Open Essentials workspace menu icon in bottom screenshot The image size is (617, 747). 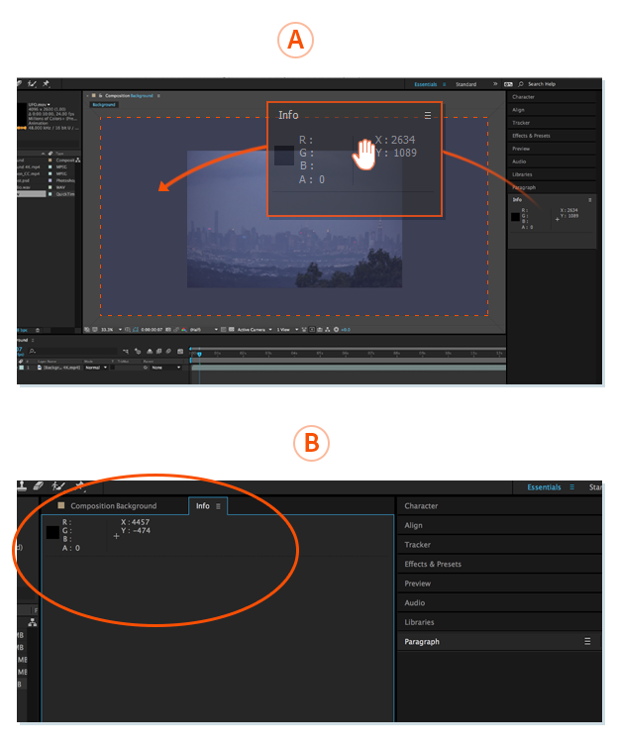(569, 487)
